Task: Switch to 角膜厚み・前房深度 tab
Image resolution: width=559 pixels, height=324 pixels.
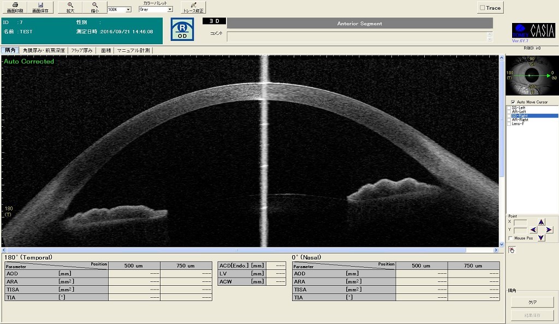Action: click(x=44, y=50)
